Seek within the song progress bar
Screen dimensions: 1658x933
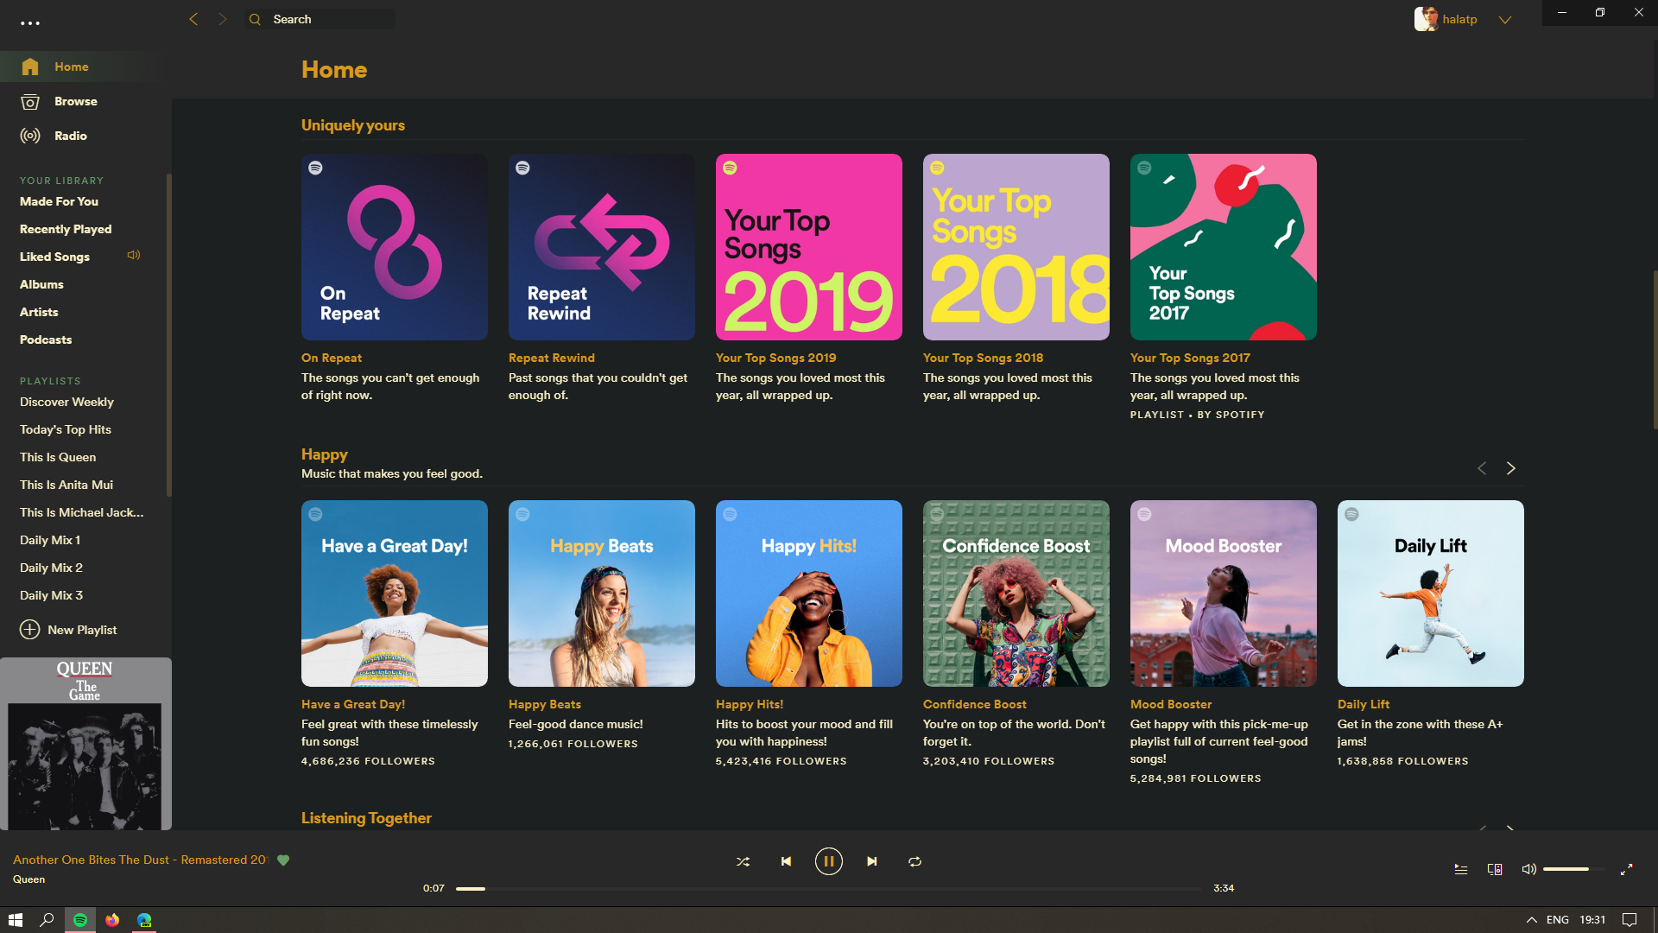pos(829,888)
